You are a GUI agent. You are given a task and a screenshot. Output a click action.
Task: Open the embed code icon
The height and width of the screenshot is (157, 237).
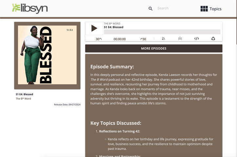point(196,39)
